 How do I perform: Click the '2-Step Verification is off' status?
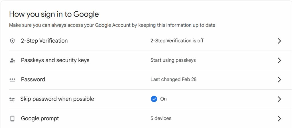pos(177,41)
